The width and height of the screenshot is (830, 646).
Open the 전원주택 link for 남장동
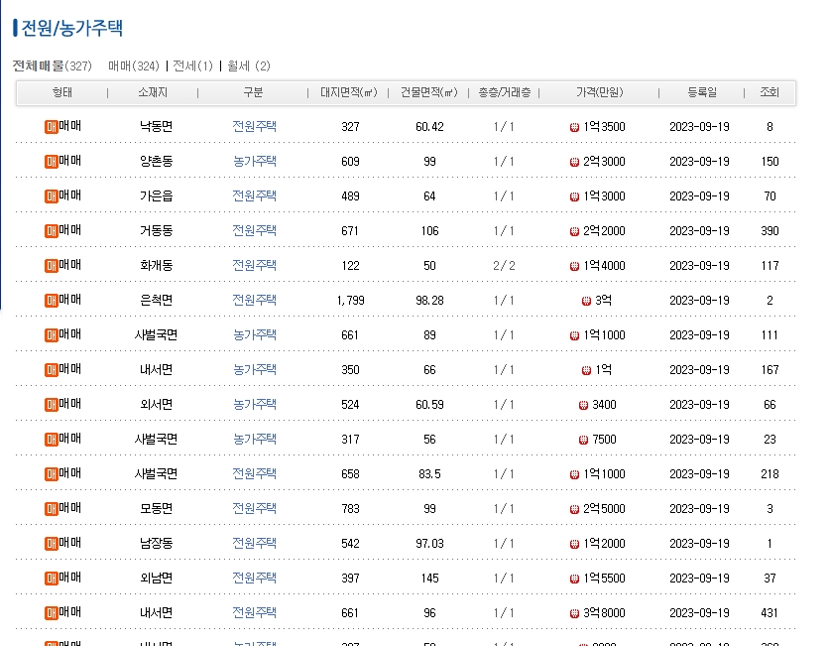255,542
